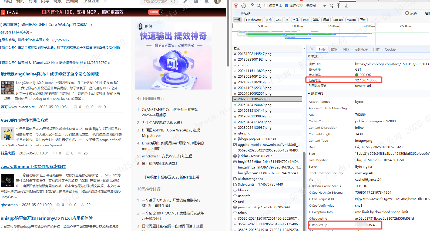Viewport: 430px width, 231px height.
Task: Click the import HAR upload arrow
Action: coord(339,6)
